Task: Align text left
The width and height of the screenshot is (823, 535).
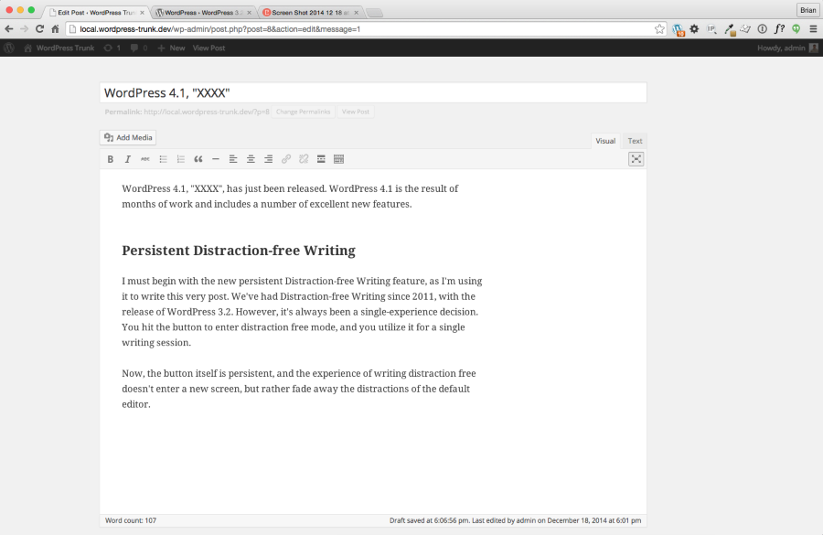Action: pos(233,159)
